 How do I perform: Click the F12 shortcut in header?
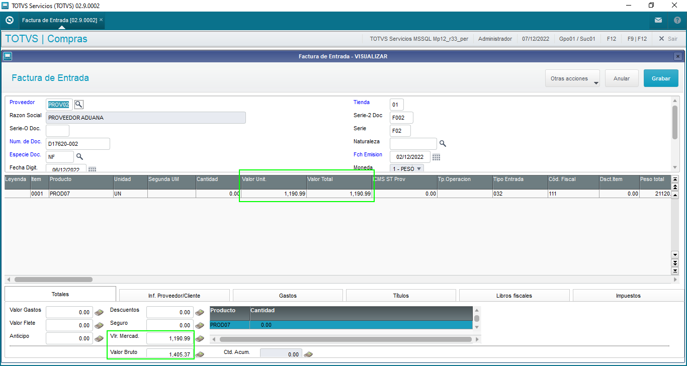(612, 39)
